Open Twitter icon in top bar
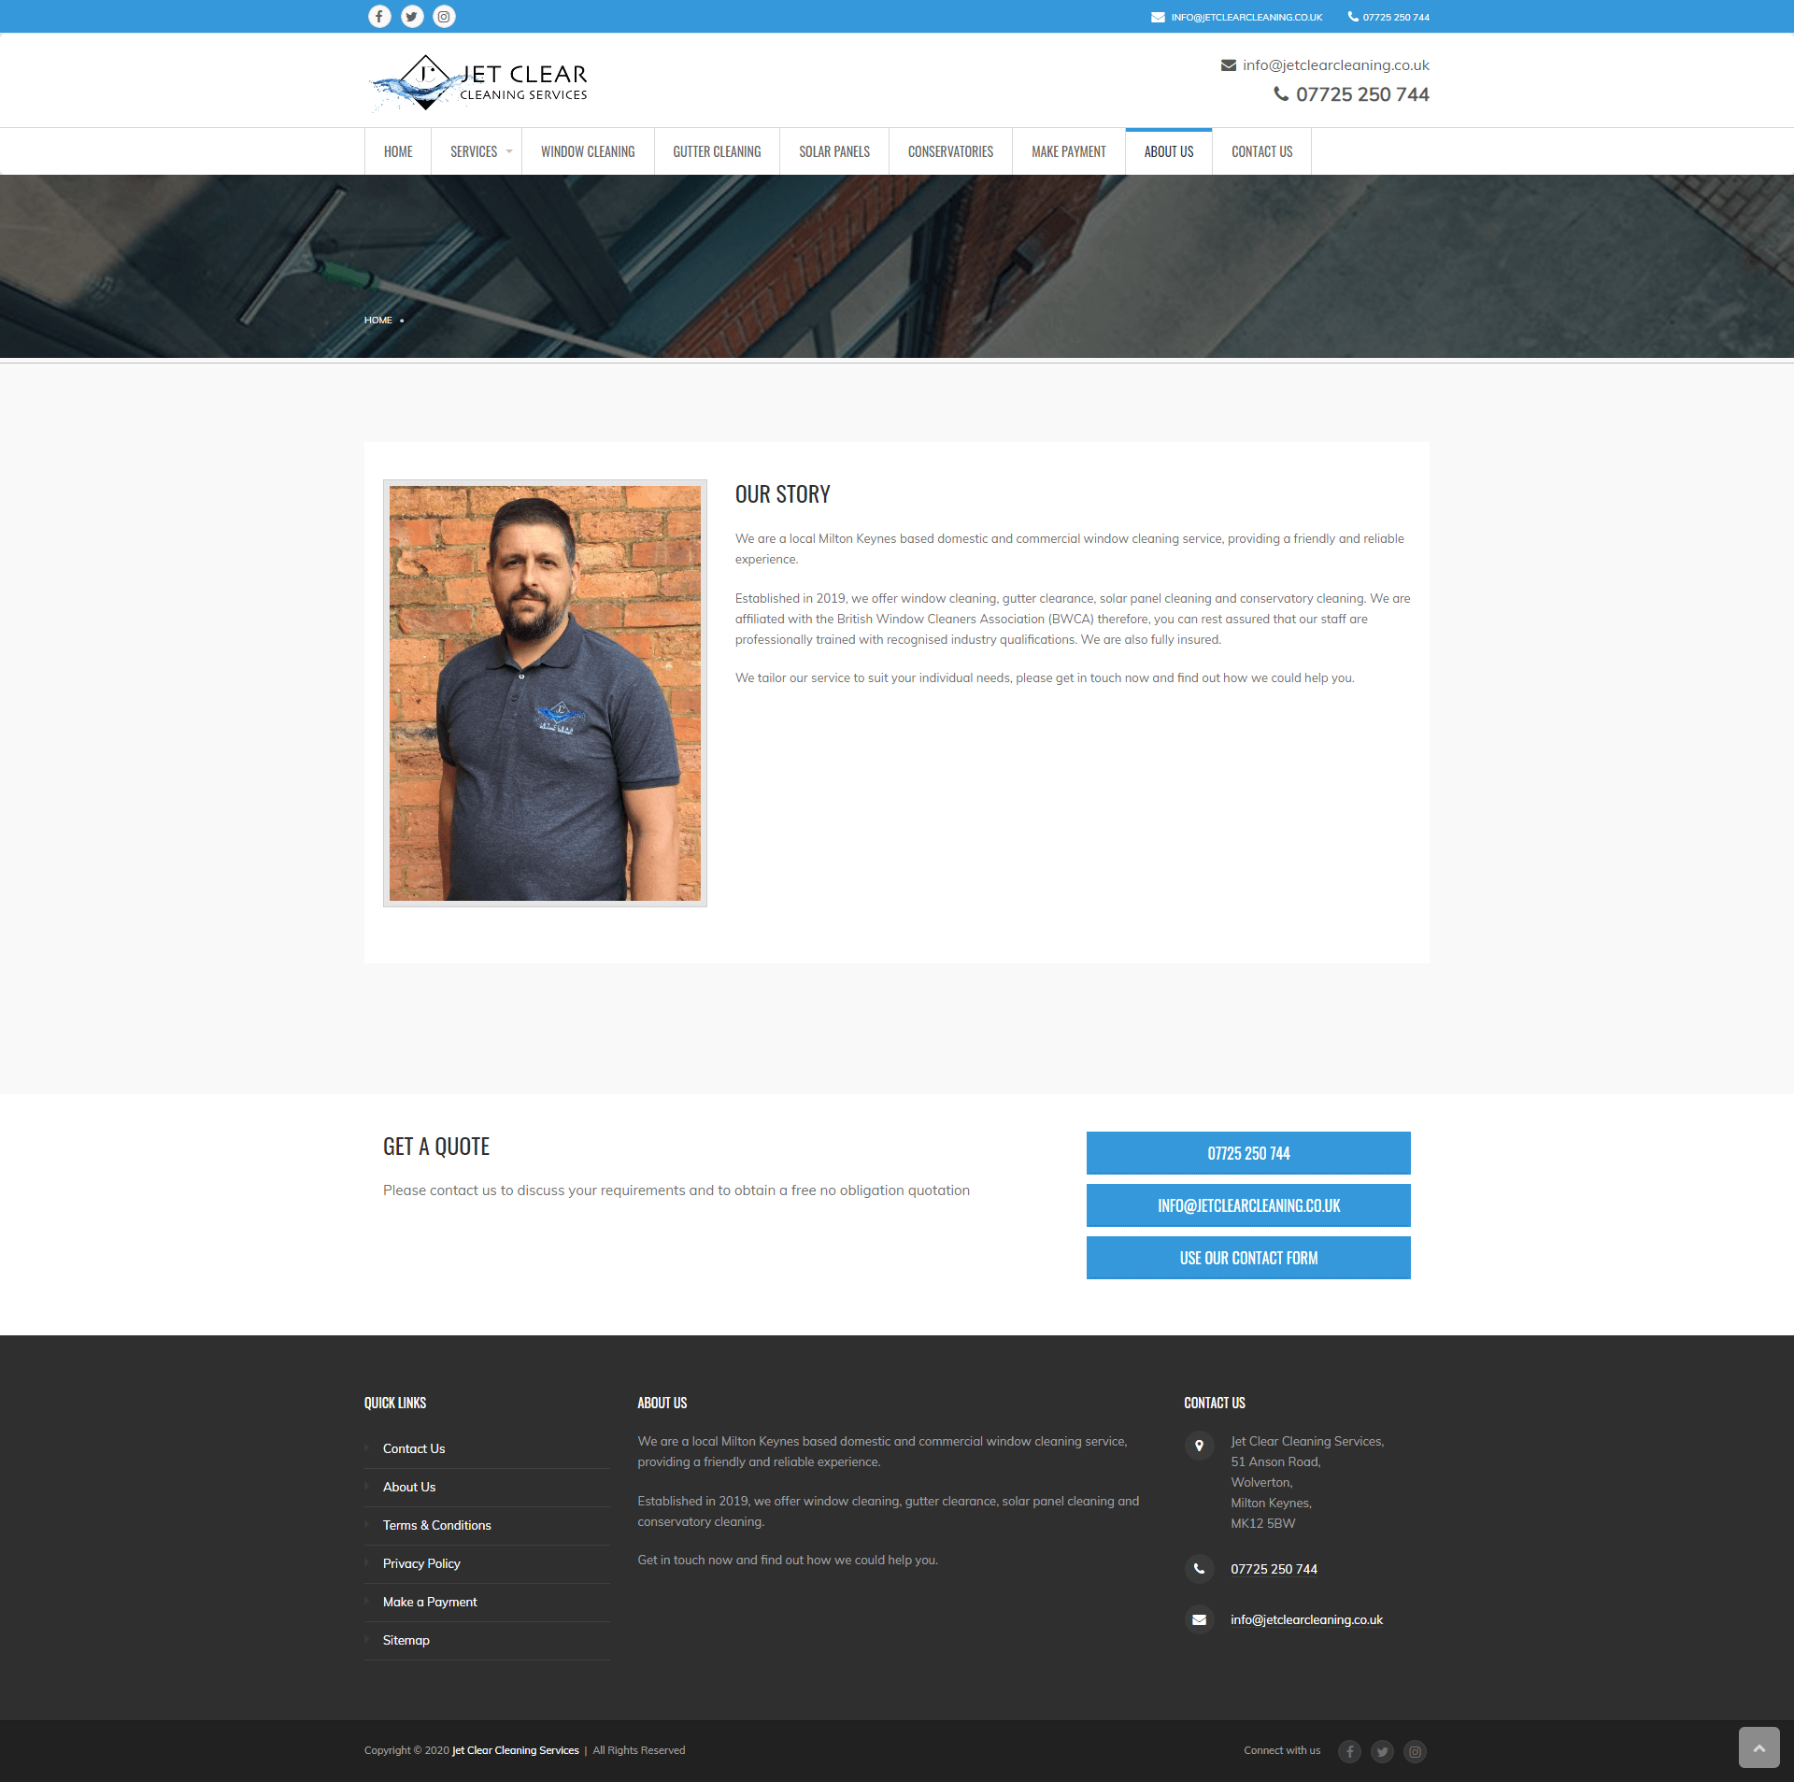The height and width of the screenshot is (1782, 1794). click(x=412, y=17)
